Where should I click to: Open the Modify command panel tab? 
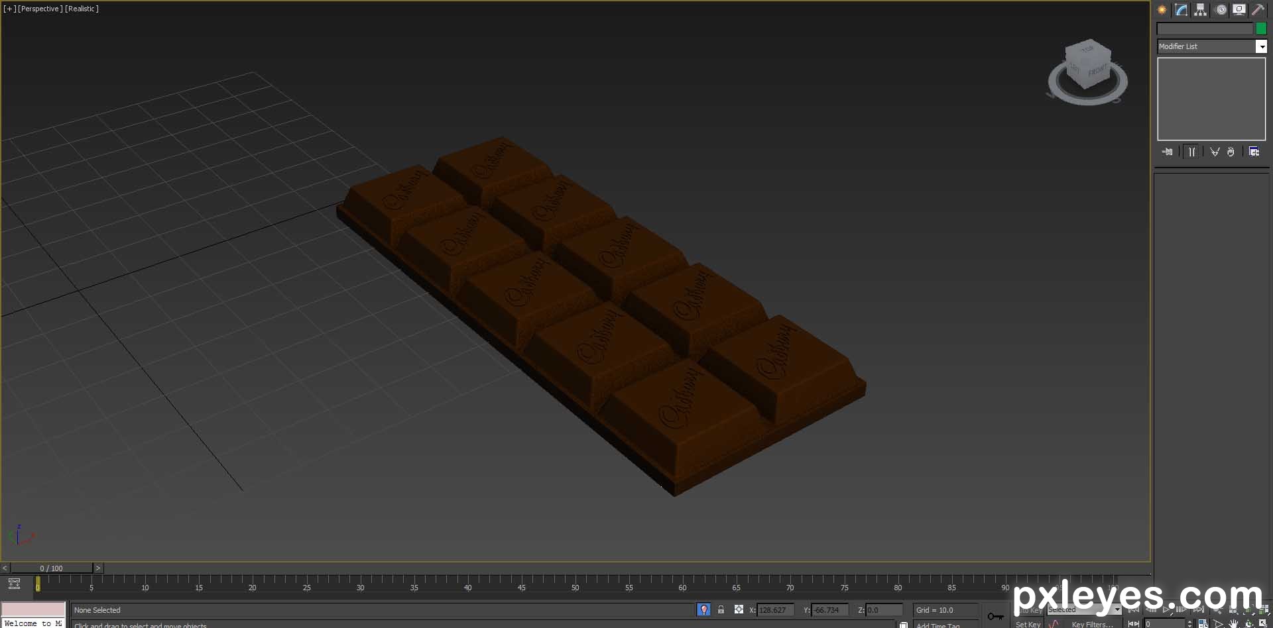tap(1182, 10)
